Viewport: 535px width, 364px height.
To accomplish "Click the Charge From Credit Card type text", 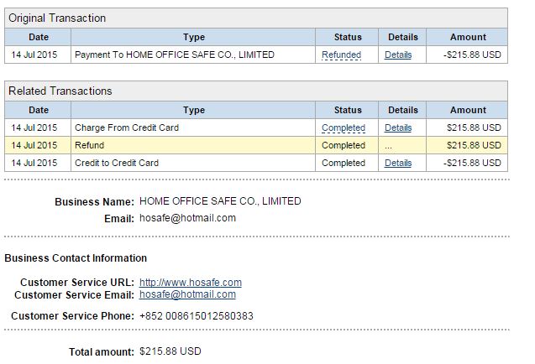I will [x=127, y=128].
